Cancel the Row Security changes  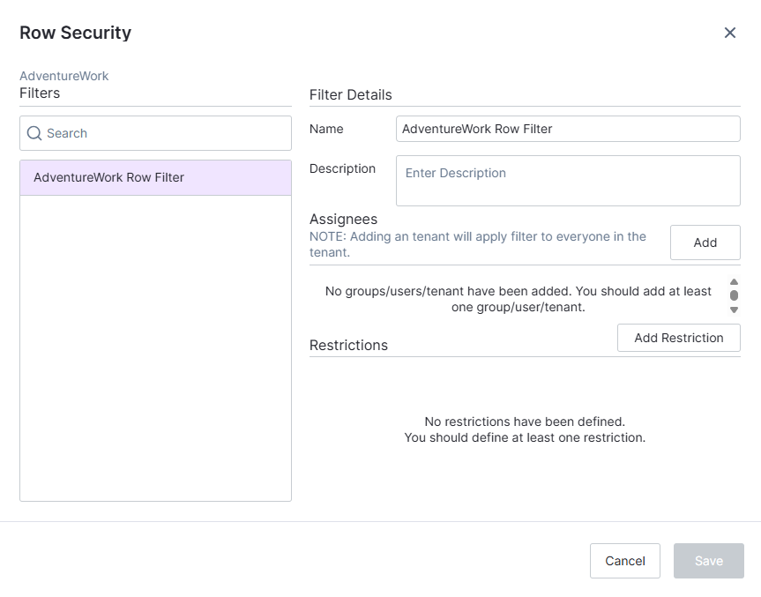(x=624, y=561)
